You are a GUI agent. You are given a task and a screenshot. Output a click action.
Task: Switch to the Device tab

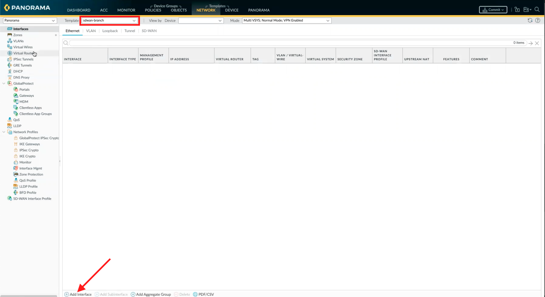pos(232,10)
